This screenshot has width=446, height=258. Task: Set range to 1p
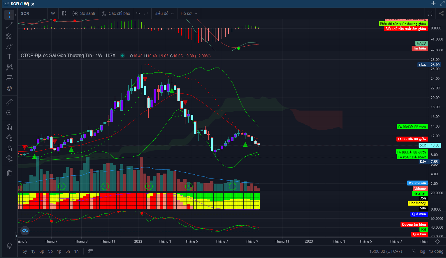click(59, 251)
